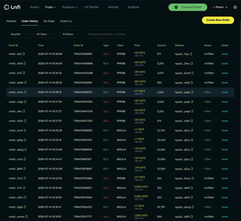This screenshot has height=221, width=241.
Task: Copy event ID note1...q4cg
Action: point(26,150)
